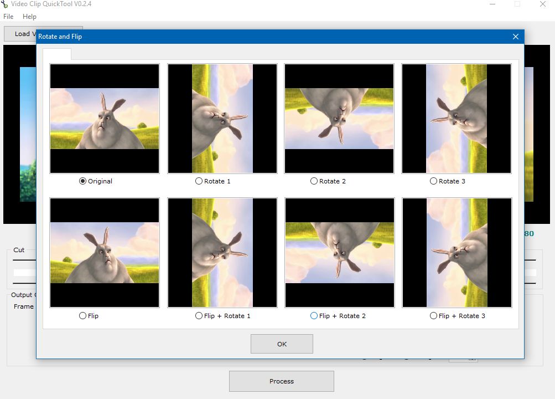The image size is (555, 399).
Task: Choose the Rotate 2 radio button
Action: tap(328, 181)
